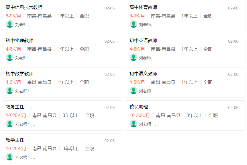Click 10-20K/月 salary in 校长助理 card

[140, 116]
